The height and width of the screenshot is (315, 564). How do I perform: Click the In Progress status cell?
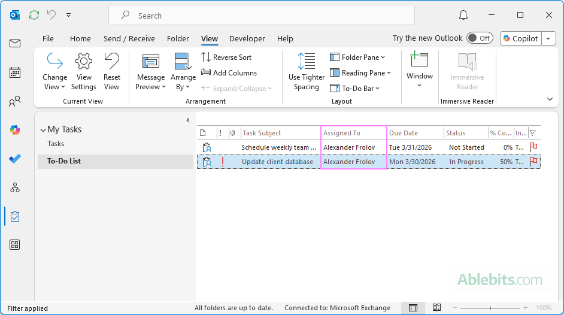point(466,162)
